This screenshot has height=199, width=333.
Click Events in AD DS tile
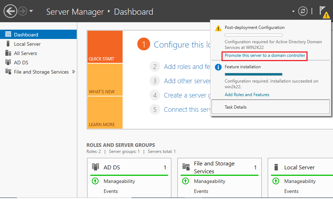(111, 191)
